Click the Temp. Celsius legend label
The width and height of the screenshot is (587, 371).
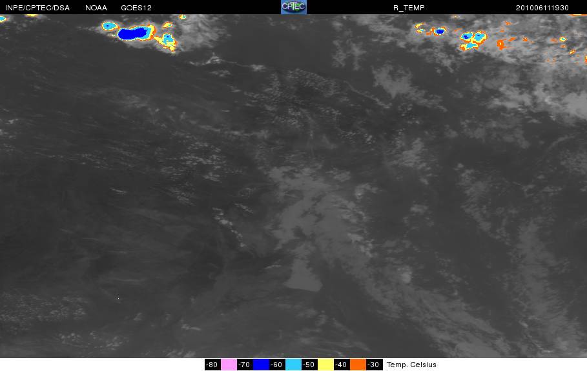pos(411,365)
